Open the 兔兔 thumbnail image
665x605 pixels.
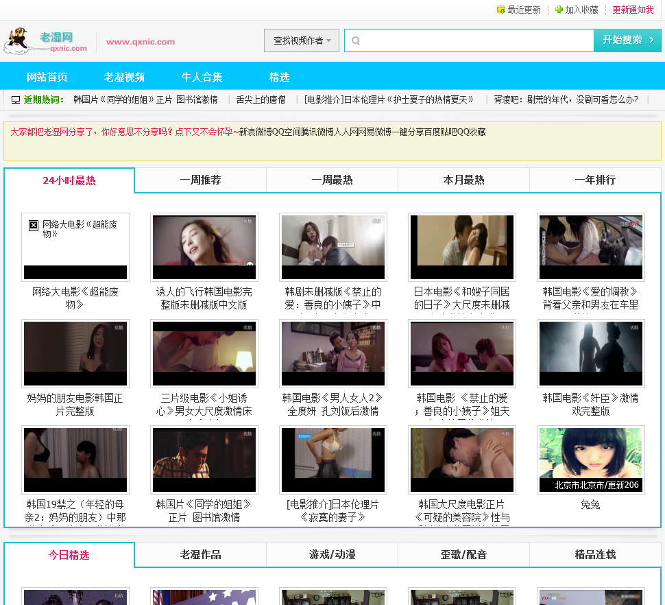coord(591,460)
